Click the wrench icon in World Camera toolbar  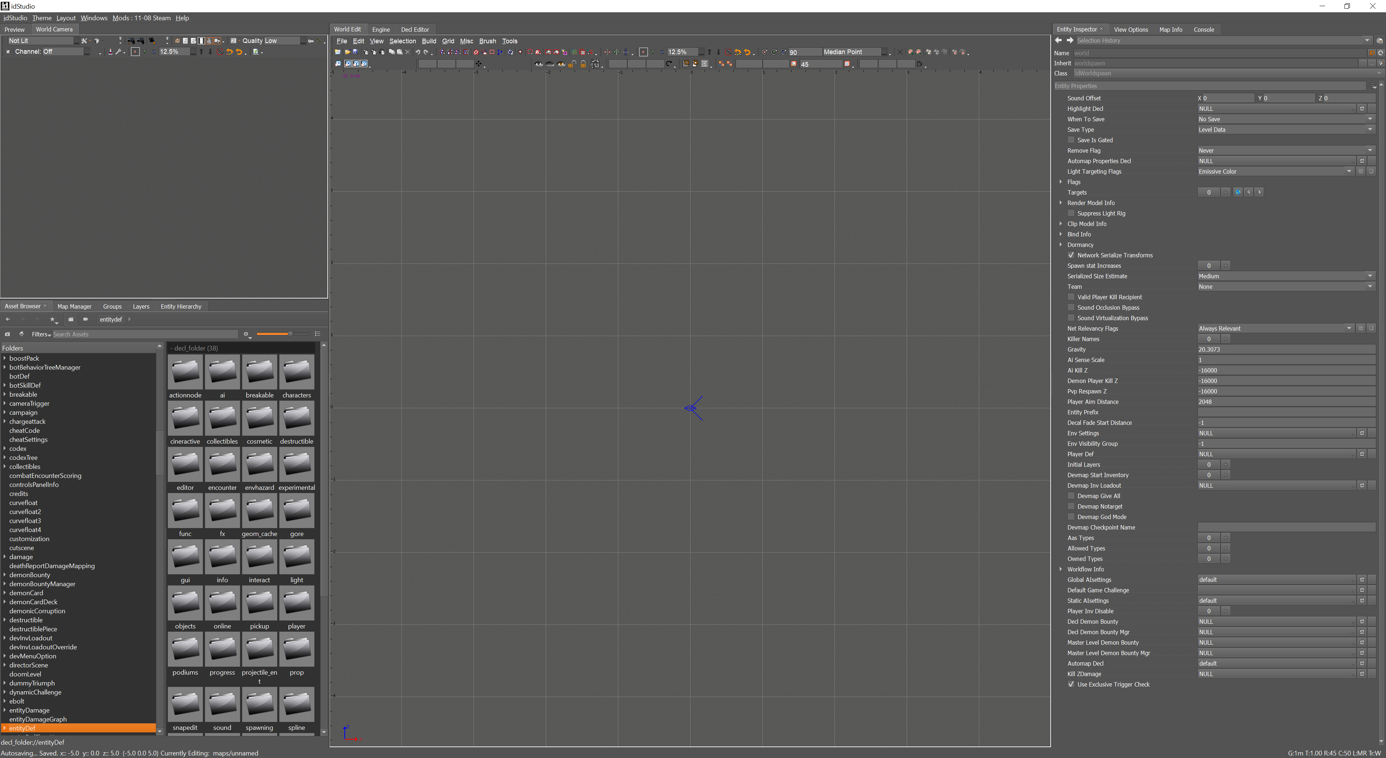(118, 52)
